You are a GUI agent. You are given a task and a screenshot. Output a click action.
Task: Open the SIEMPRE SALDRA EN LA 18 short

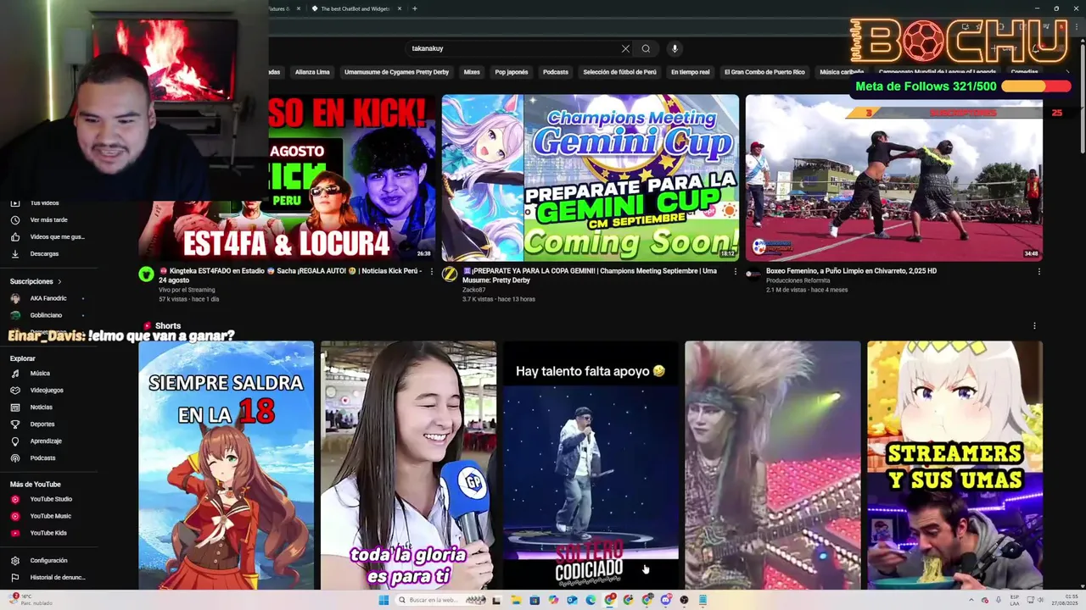pos(227,464)
